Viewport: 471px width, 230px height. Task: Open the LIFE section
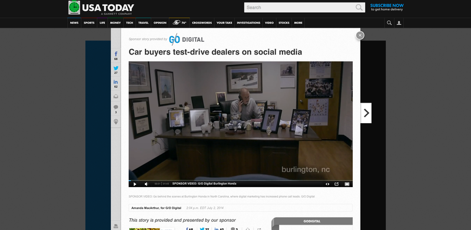tap(102, 23)
